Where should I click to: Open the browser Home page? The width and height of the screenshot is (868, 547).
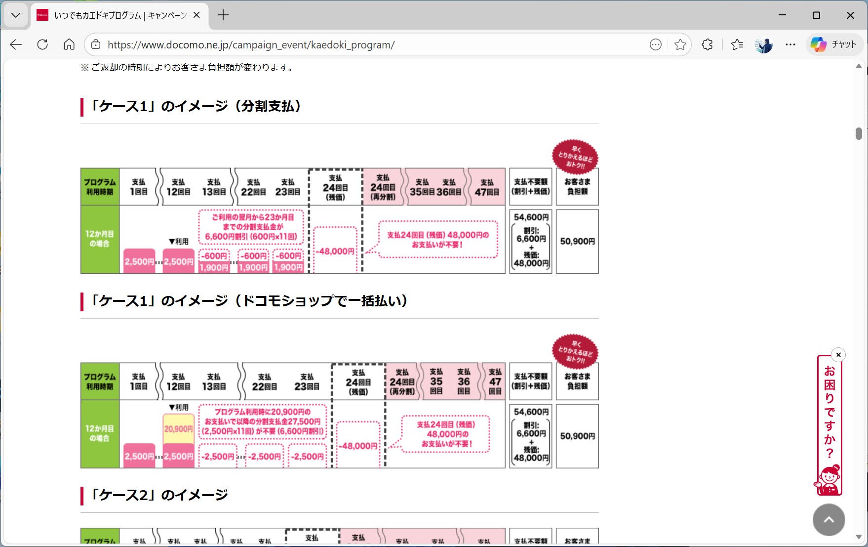coord(69,44)
